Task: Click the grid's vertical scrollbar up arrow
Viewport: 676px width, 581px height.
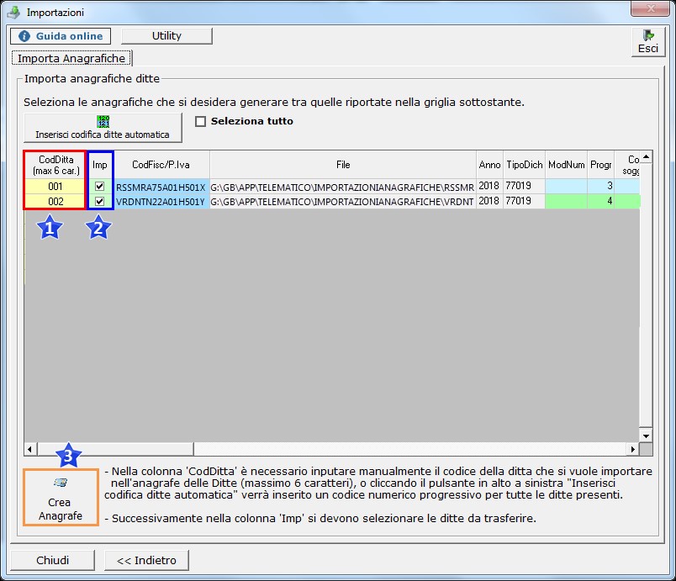Action: pyautogui.click(x=646, y=157)
